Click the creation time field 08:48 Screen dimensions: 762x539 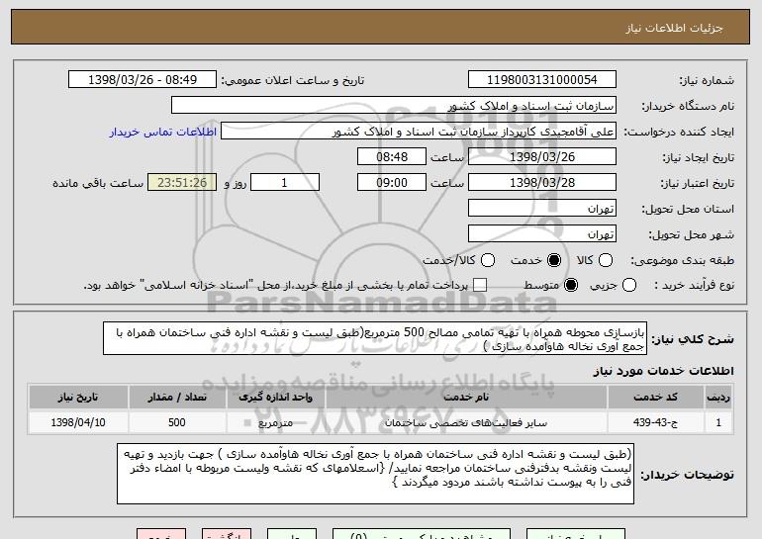click(x=392, y=157)
